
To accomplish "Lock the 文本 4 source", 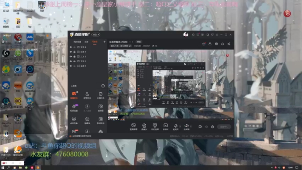I will pos(74,47).
